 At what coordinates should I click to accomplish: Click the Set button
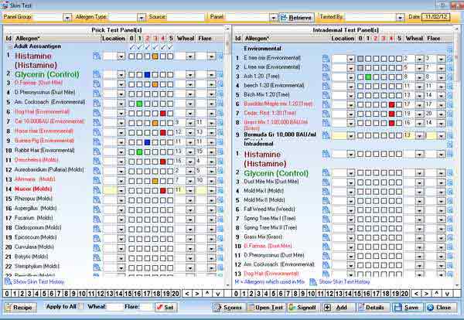click(165, 308)
